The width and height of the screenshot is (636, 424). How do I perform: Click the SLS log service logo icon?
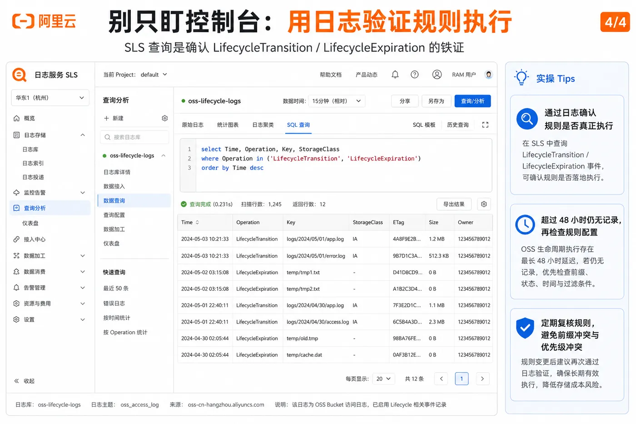pos(20,75)
